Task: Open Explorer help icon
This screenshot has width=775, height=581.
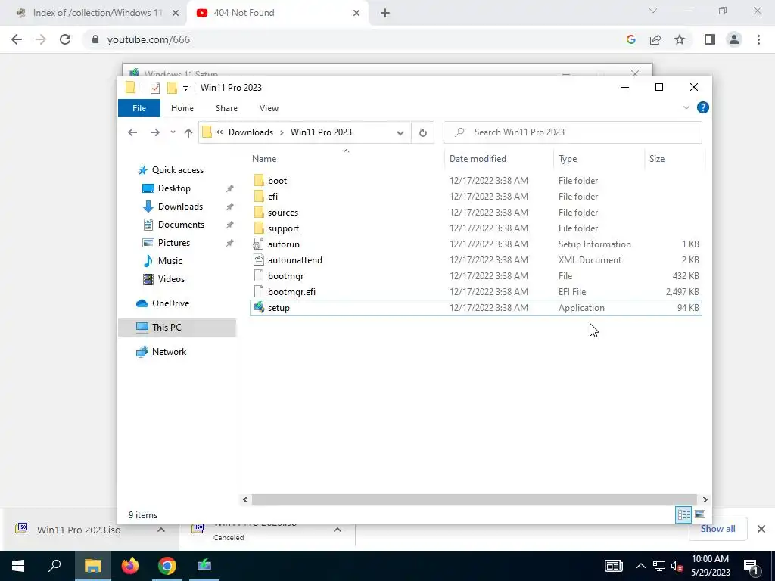Action: coord(703,107)
